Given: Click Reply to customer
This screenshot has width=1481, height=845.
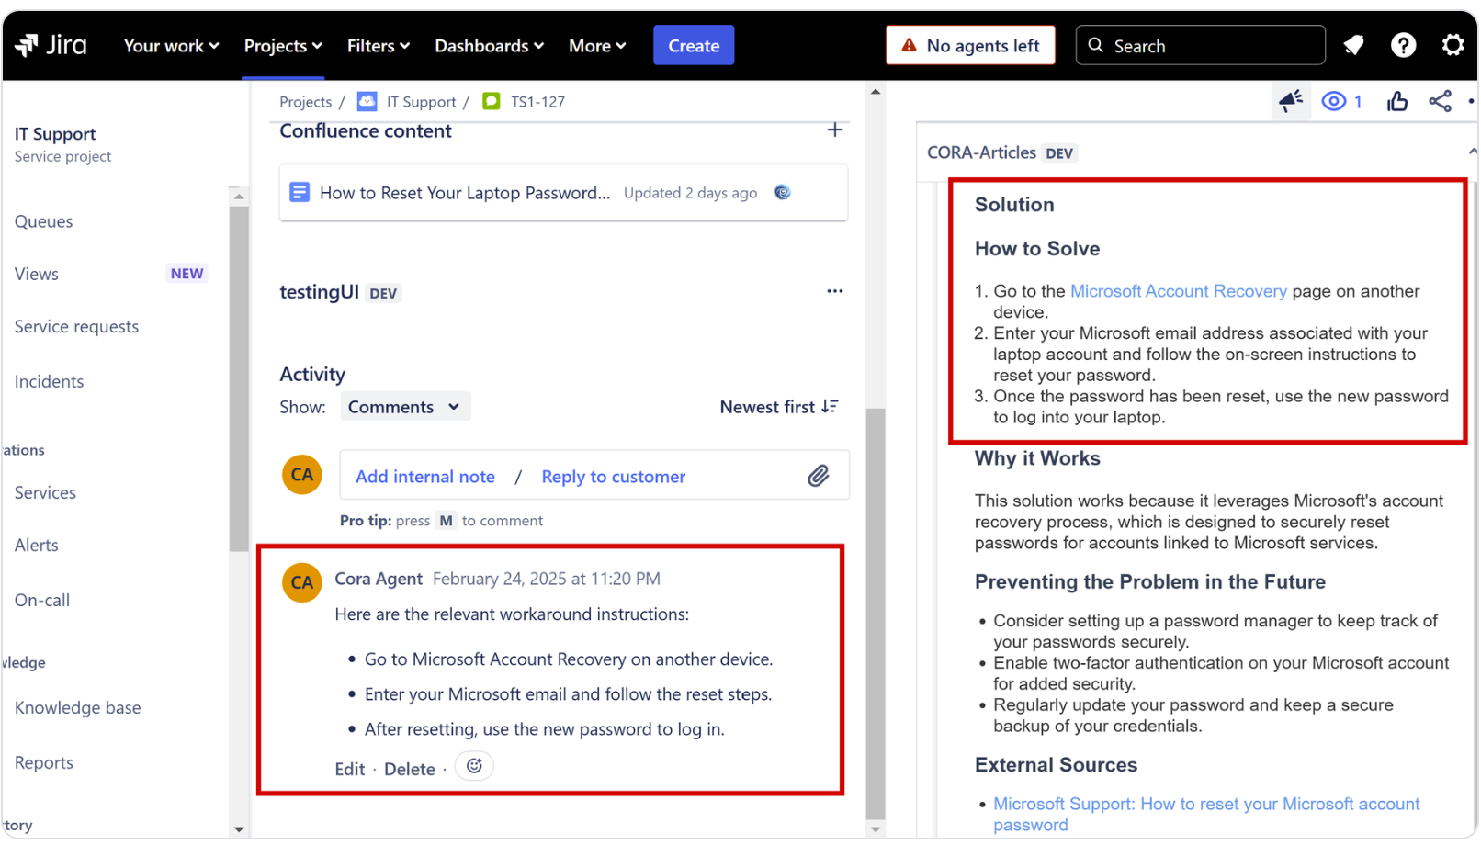Looking at the screenshot, I should pos(613,477).
